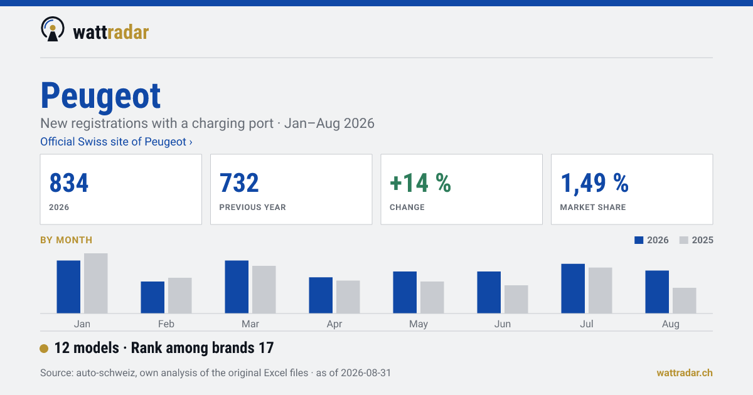This screenshot has height=395, width=753.
Task: Click the blue 2026 bar for Mar
Action: [237, 287]
